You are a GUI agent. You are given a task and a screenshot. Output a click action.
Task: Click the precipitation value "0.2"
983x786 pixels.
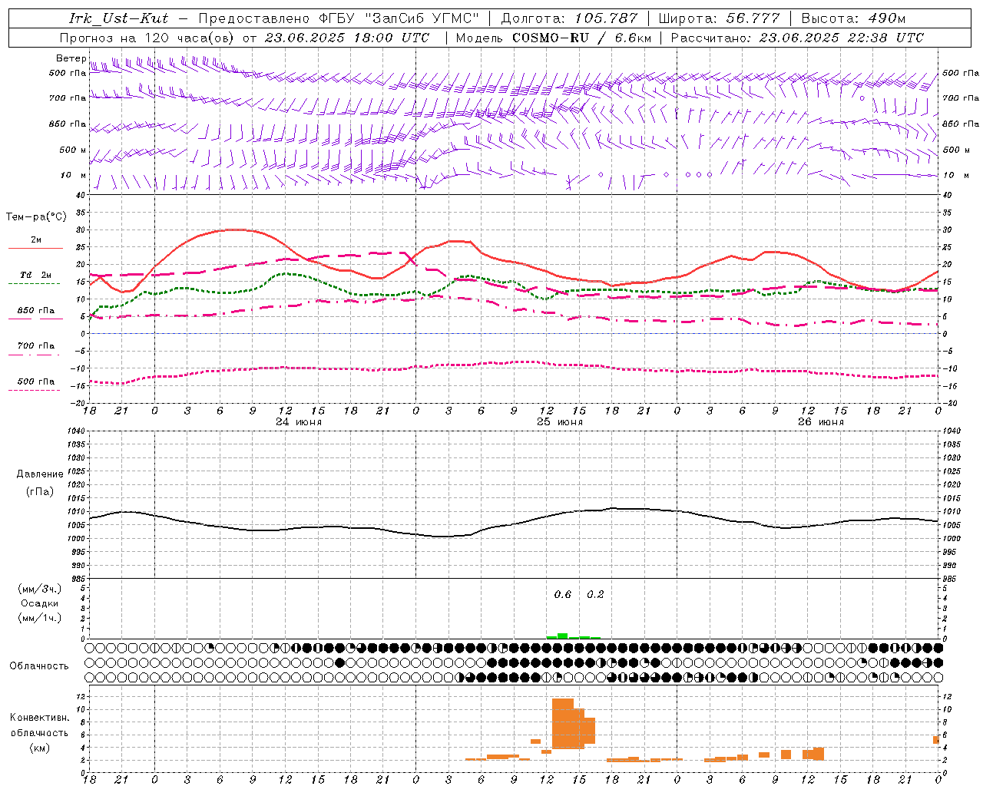point(595,595)
